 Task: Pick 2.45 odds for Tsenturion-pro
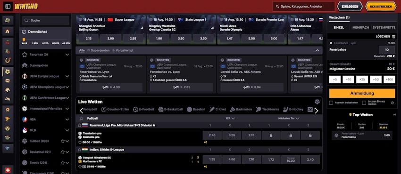coord(212,135)
